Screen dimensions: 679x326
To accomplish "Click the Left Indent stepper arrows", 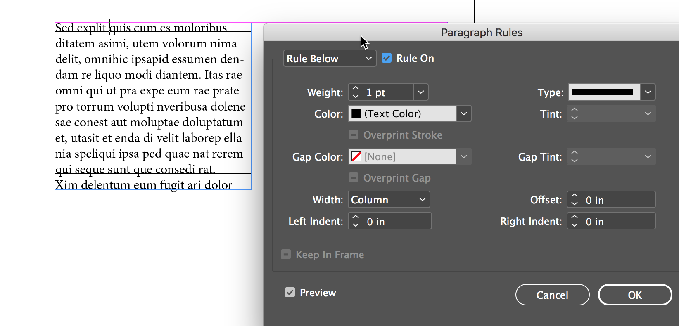I will 356,222.
